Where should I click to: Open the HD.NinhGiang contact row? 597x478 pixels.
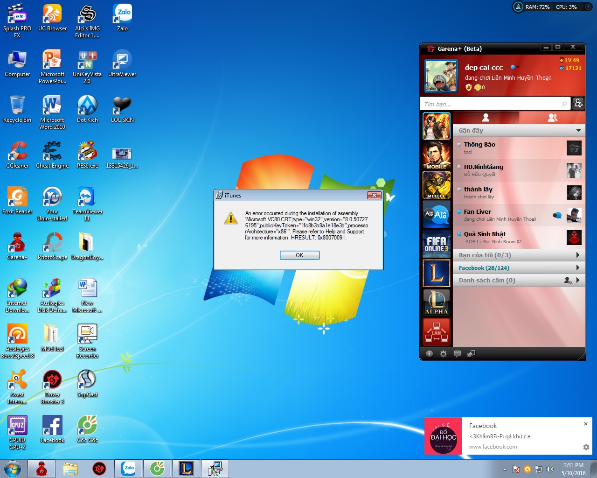tap(519, 170)
